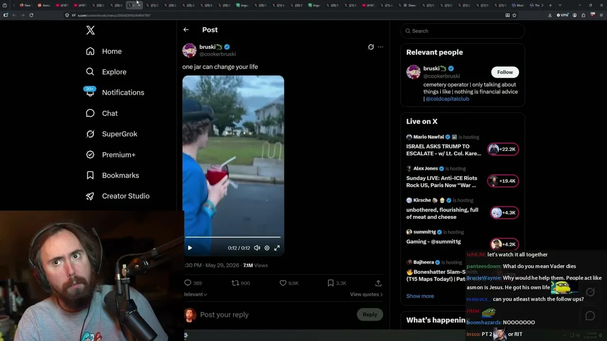Click the browser address bar URL
Viewport: 607px width, 341px height.
click(114, 15)
